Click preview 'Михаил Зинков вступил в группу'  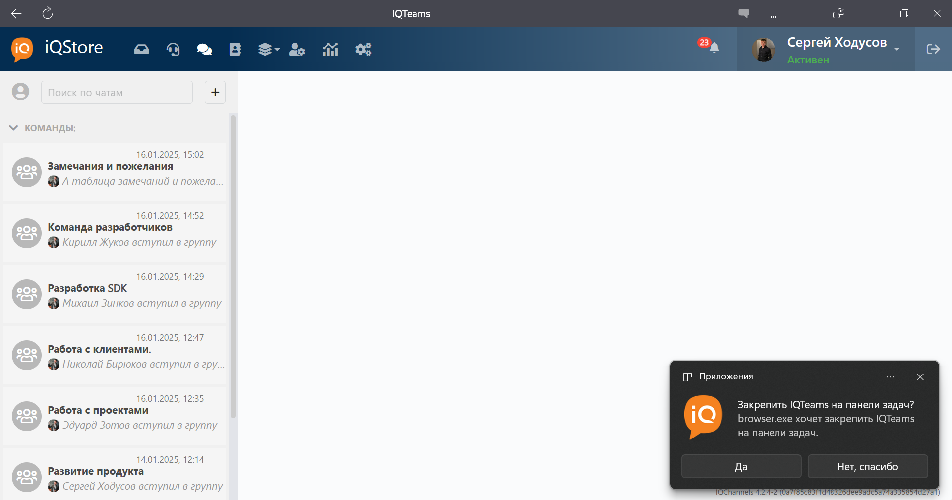pos(142,303)
